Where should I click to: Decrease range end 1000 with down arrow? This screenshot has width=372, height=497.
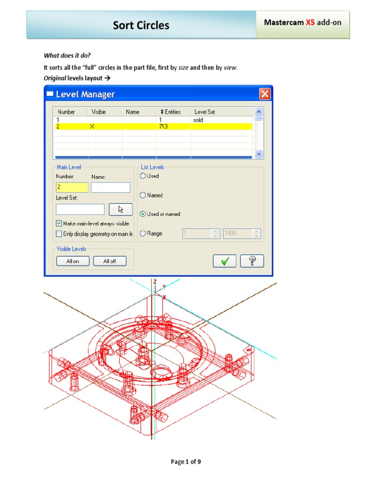pos(257,236)
